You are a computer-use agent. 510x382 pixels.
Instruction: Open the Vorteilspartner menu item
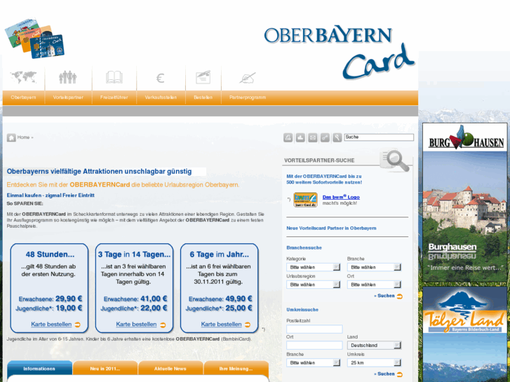[68, 97]
